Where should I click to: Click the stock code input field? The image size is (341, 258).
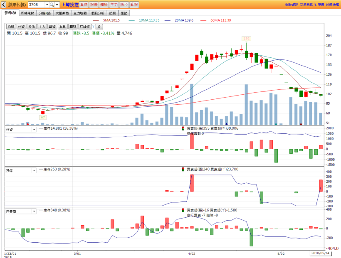click(36, 5)
